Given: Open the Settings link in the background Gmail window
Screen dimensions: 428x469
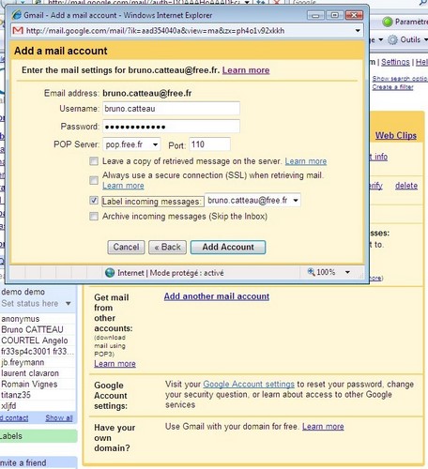Looking at the screenshot, I should coord(395,62).
